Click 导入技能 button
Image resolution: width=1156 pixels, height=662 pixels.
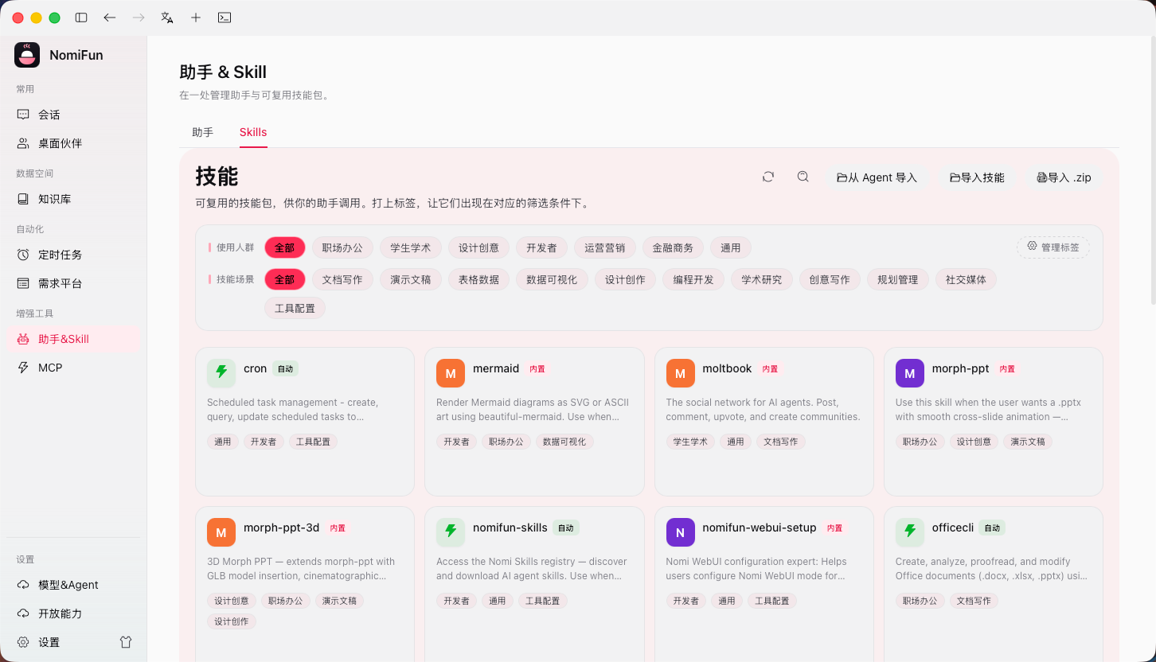[977, 177]
